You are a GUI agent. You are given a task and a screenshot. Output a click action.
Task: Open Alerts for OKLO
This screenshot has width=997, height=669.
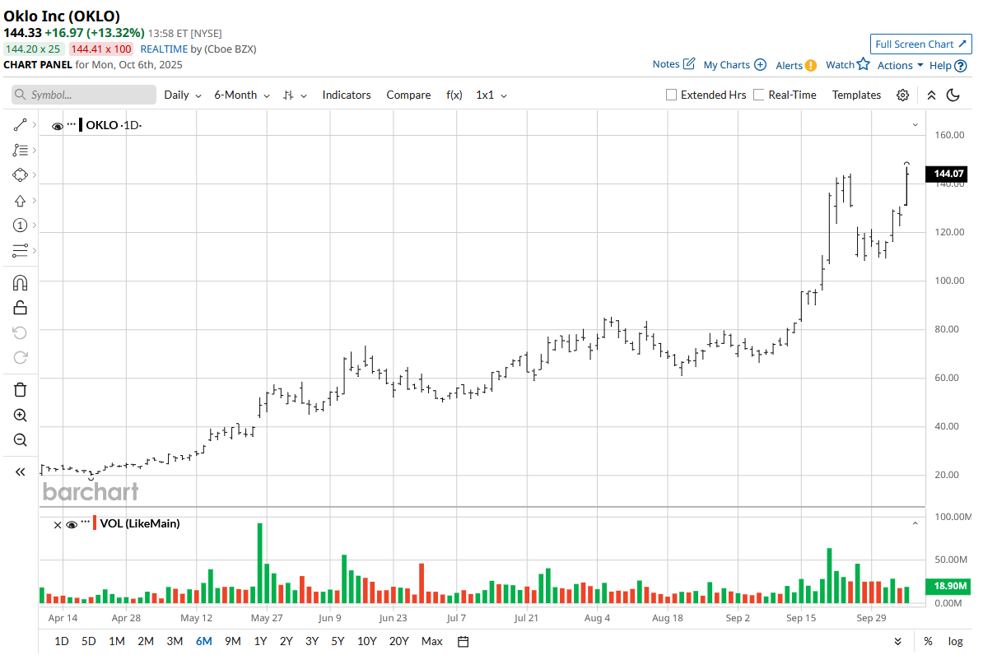click(x=796, y=66)
